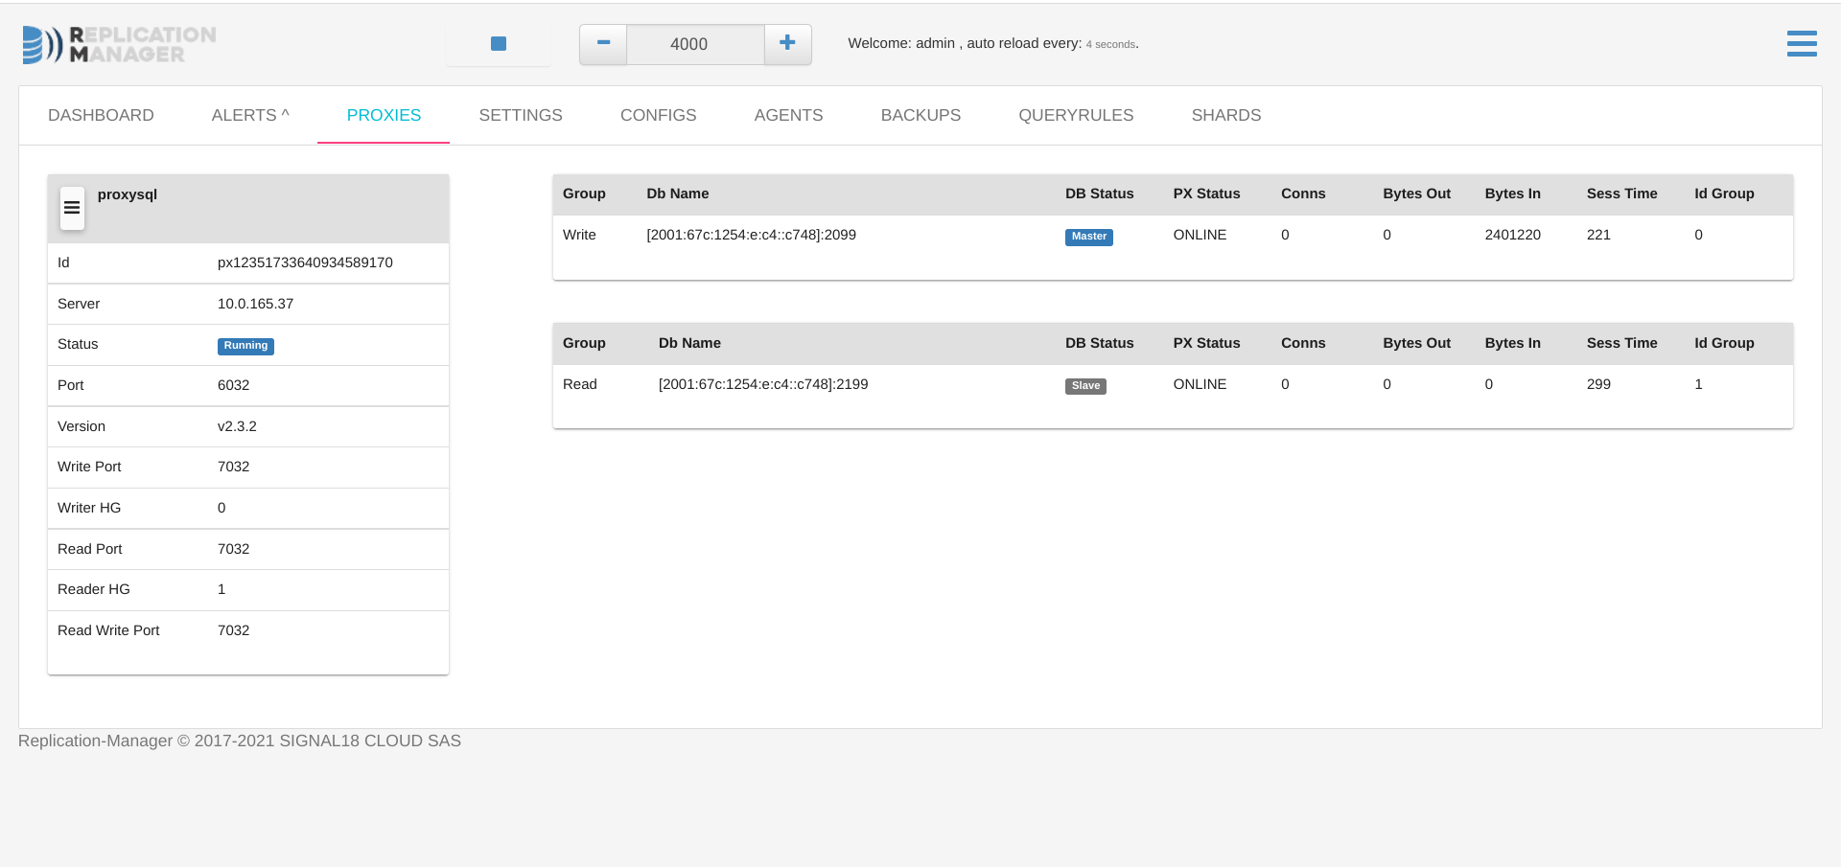Click the 4 seconds auto reload text
1841x867 pixels.
point(1110,44)
